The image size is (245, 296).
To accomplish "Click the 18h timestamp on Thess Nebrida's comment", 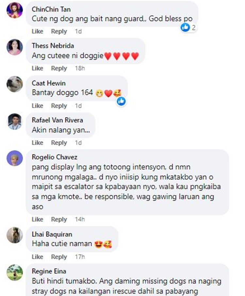I will pos(80,68).
